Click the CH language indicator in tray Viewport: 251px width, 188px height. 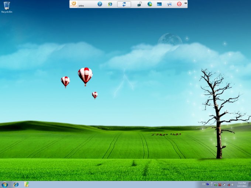203,184
